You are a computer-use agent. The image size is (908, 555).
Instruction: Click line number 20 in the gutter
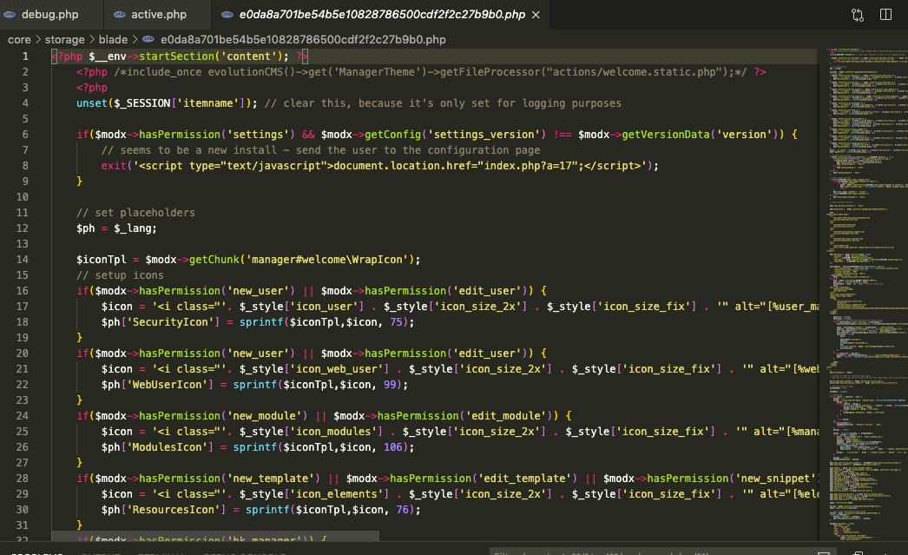[x=22, y=353]
